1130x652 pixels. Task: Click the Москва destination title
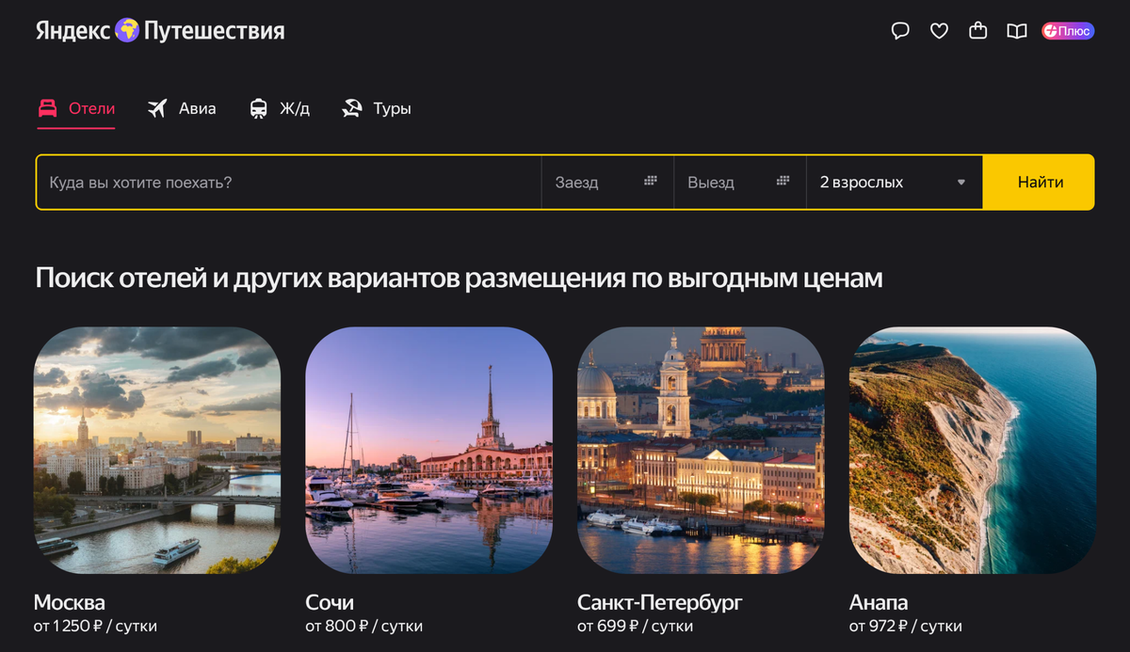[70, 602]
